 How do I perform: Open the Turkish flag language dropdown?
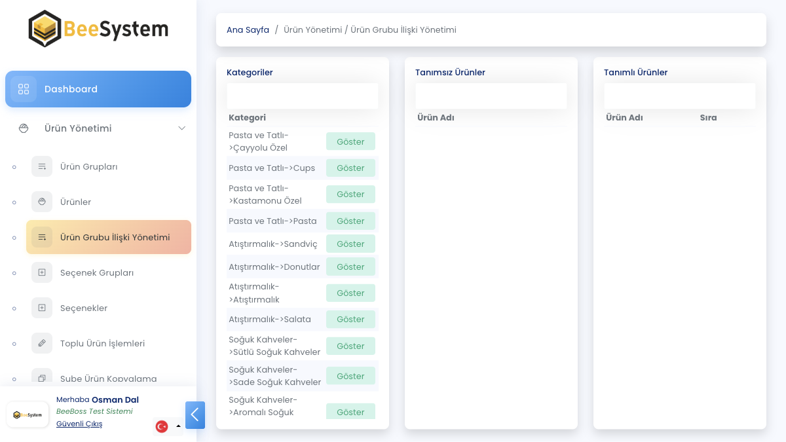[x=168, y=426]
